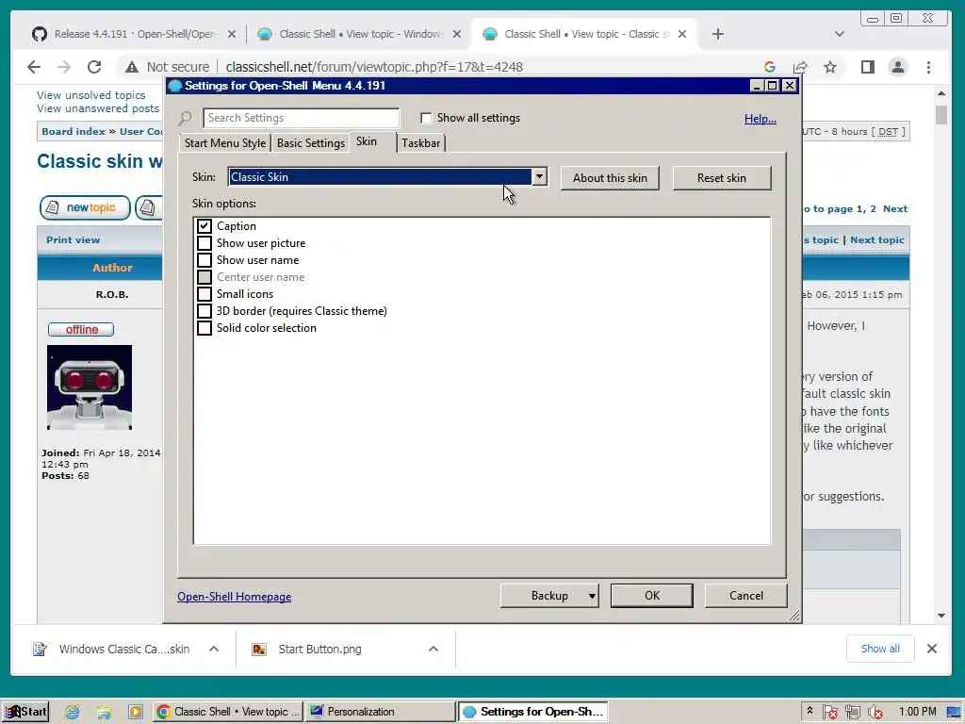
Task: Switch to Classic Shell Windows topic tab
Action: click(360, 34)
